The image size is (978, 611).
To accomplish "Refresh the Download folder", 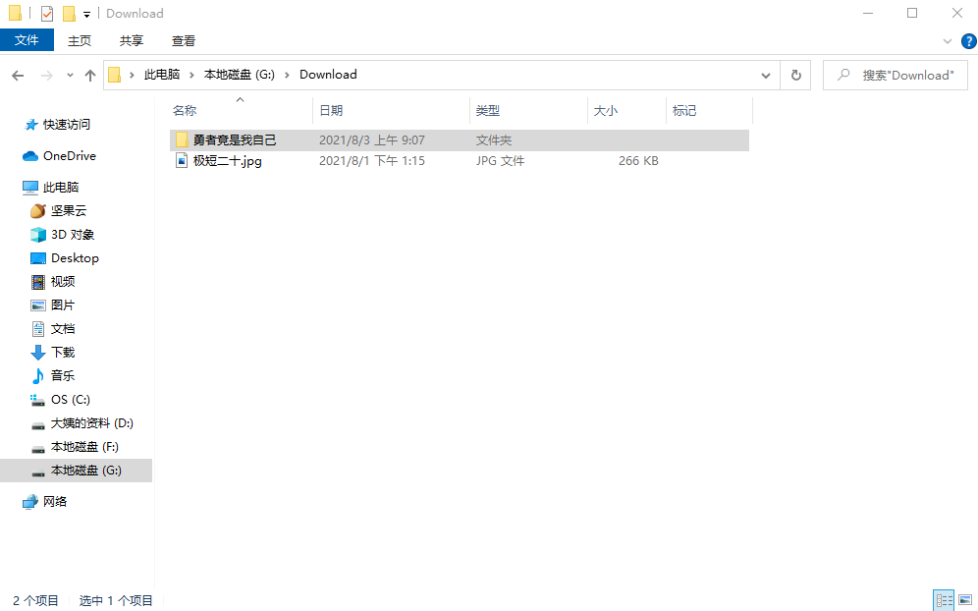I will point(796,76).
